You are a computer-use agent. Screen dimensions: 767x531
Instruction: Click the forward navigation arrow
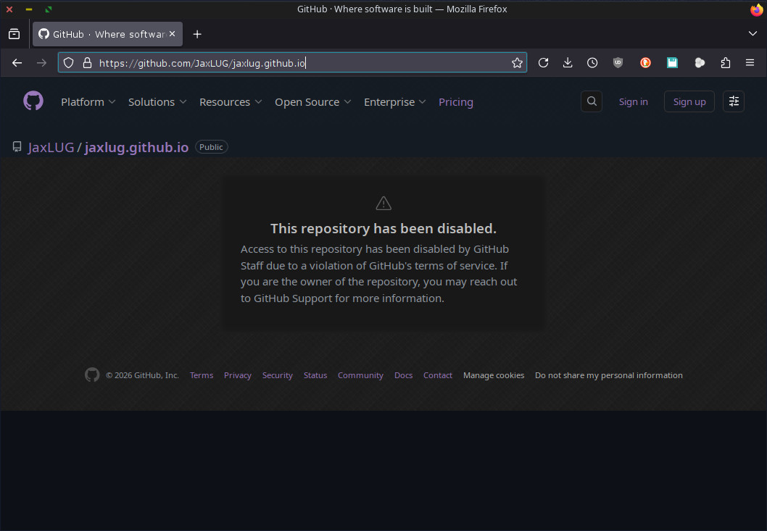click(41, 62)
